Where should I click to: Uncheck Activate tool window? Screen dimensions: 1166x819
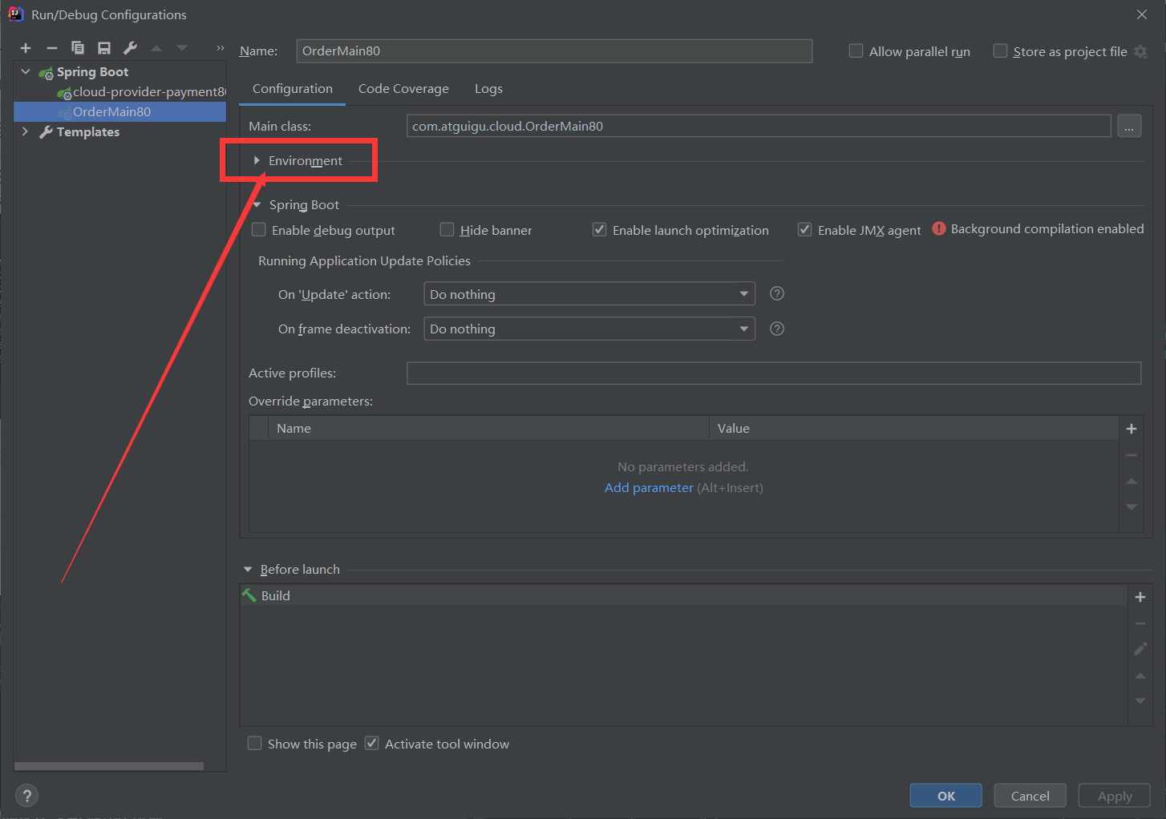pos(372,744)
